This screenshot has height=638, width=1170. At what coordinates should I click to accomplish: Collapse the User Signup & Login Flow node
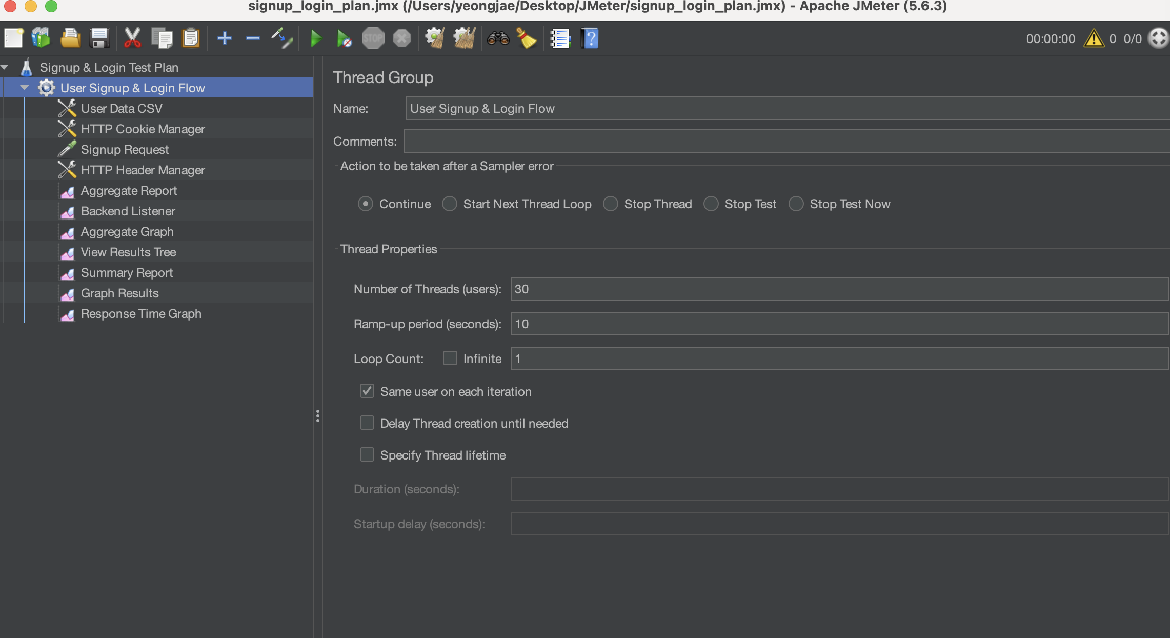tap(24, 88)
